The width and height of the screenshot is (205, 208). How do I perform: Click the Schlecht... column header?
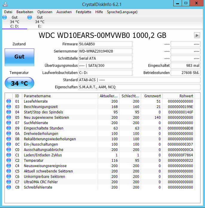click(x=130, y=96)
